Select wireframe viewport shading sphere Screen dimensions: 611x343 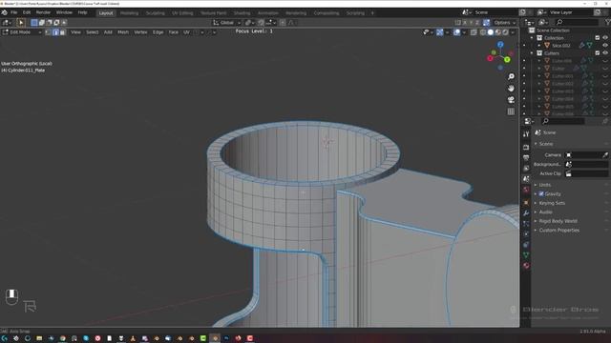483,32
